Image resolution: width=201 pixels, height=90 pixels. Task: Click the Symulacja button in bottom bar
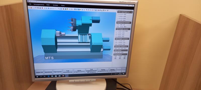[48, 72]
